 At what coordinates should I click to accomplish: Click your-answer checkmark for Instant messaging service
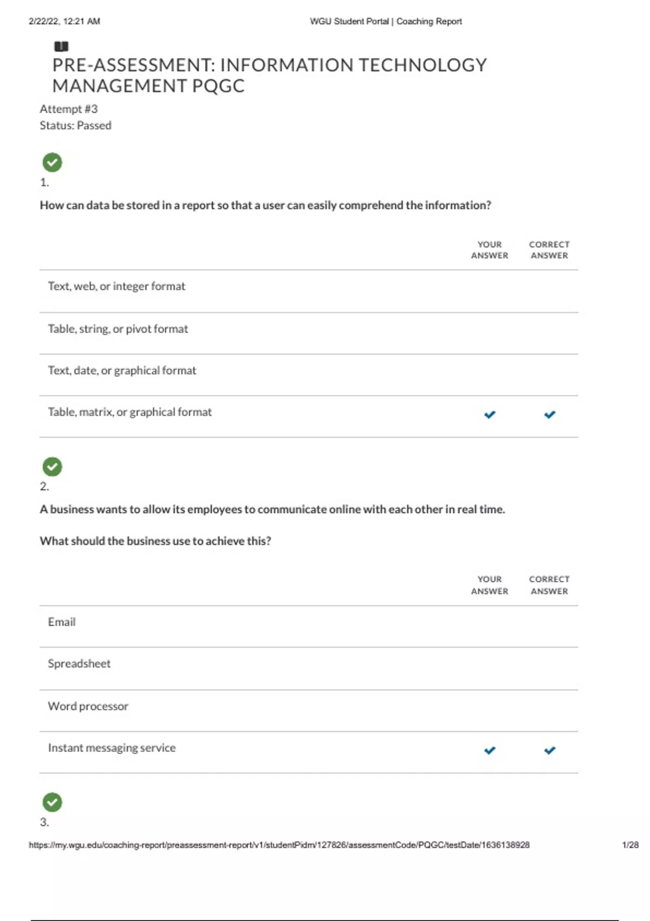(x=490, y=750)
